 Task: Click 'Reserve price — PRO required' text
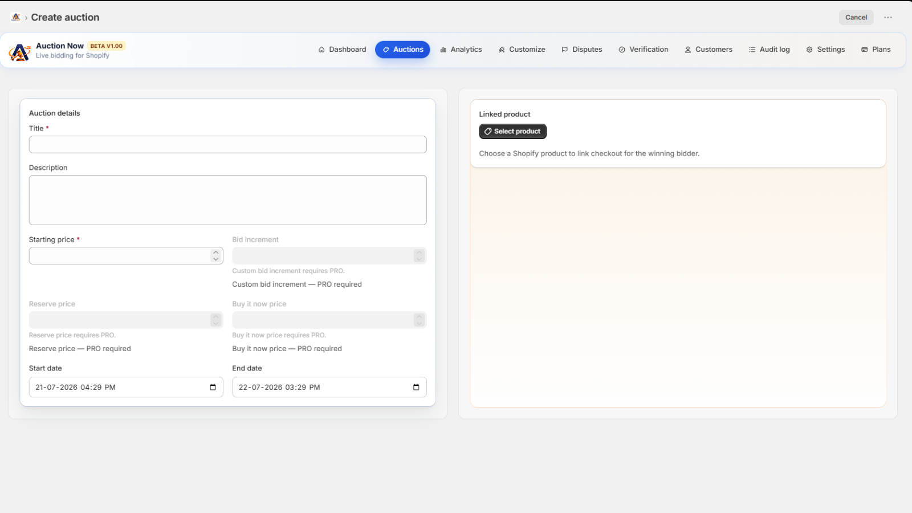click(x=80, y=349)
